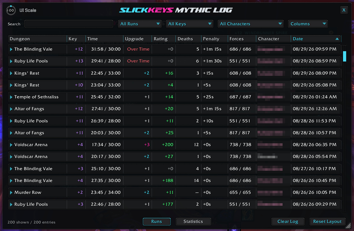Click the scrollbar thumb of the runs list
The image size is (354, 231).
tap(345, 56)
